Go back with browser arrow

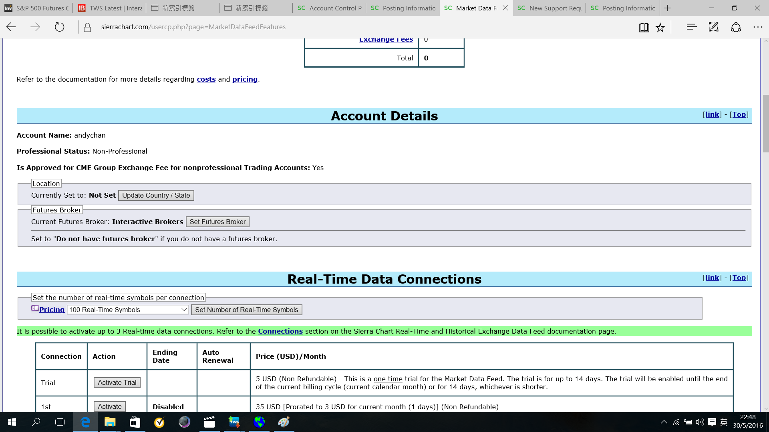pyautogui.click(x=11, y=27)
